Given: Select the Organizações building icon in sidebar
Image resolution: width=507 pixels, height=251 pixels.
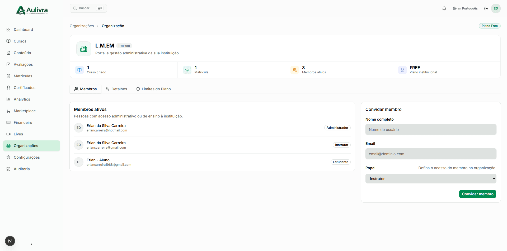Looking at the screenshot, I should 8,146.
